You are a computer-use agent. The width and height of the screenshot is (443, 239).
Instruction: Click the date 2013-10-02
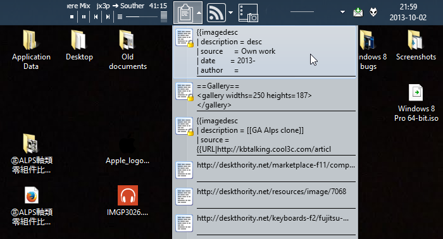(408, 18)
